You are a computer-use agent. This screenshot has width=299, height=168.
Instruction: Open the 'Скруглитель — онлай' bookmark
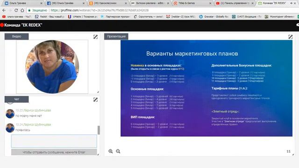148,17
